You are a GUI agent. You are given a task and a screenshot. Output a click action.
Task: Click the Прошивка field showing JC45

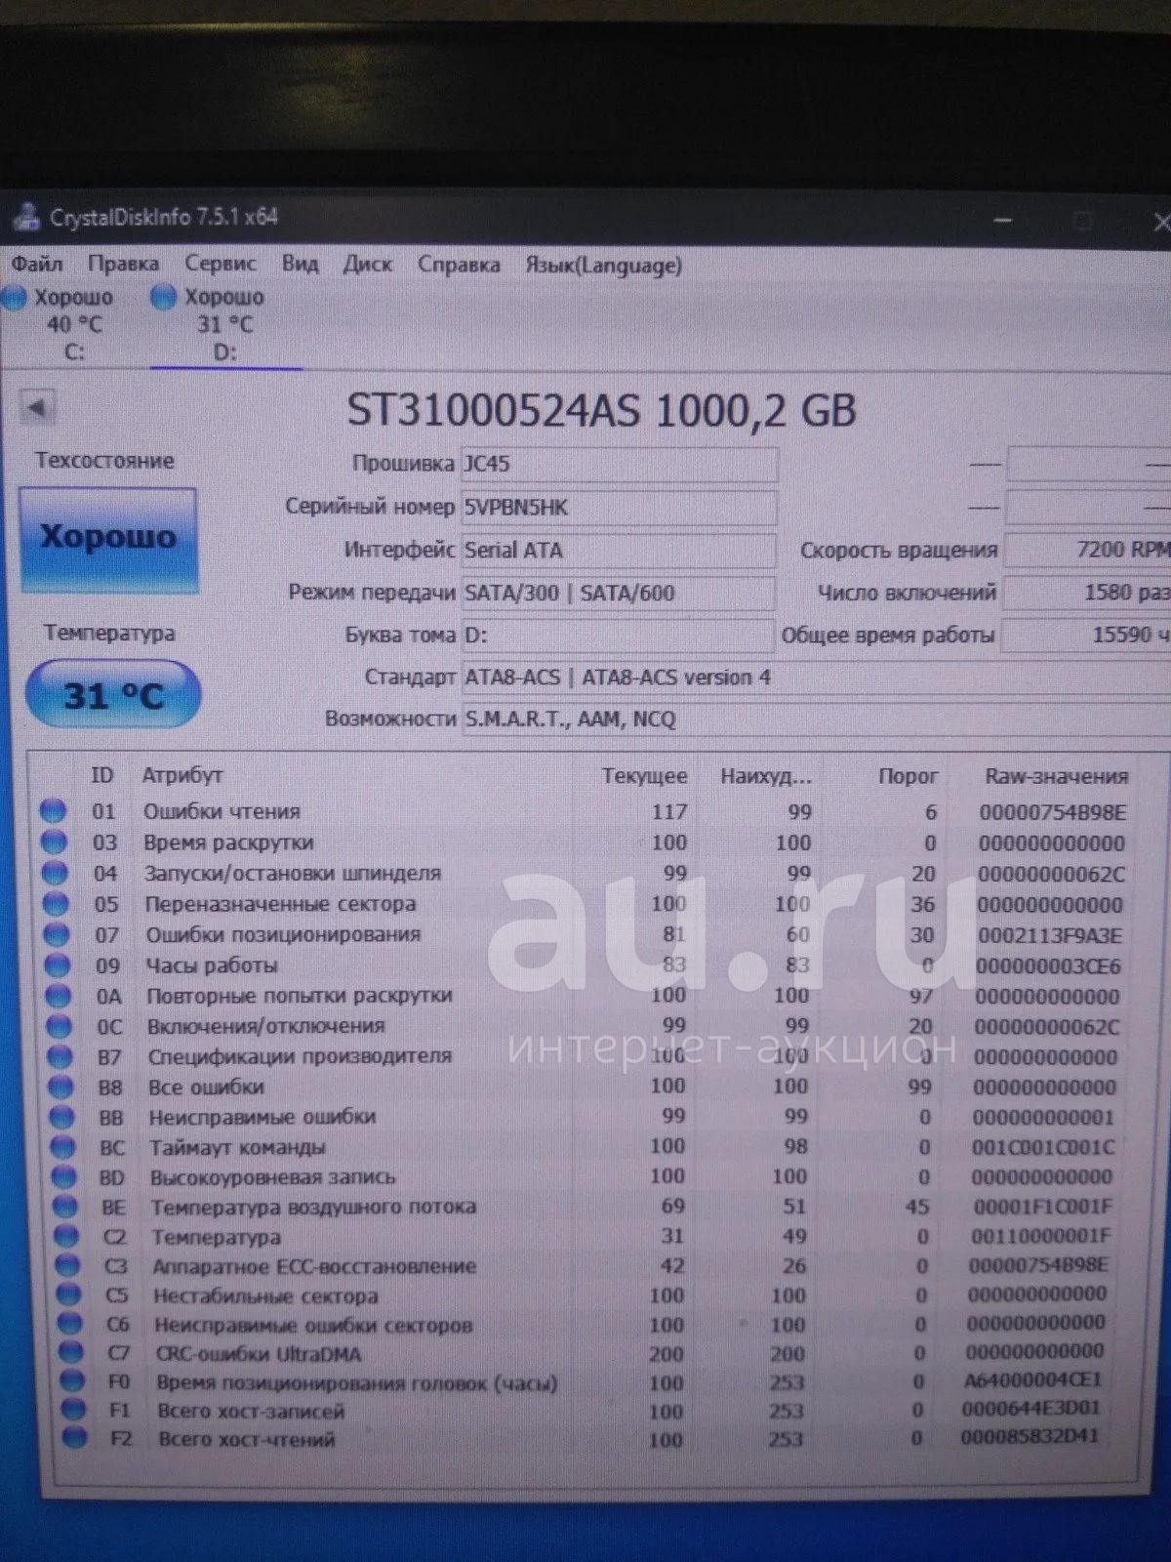click(x=620, y=464)
